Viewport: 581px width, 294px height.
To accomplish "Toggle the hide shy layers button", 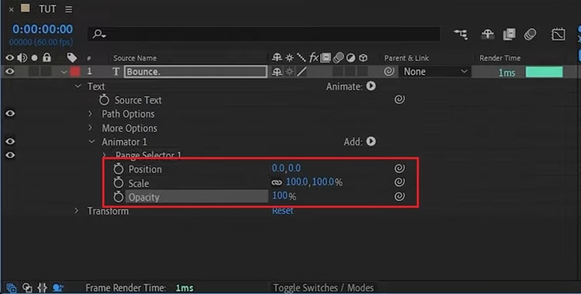I will pos(487,34).
